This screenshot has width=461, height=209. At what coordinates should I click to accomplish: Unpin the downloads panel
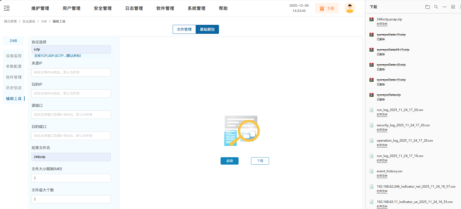pyautogui.click(x=453, y=7)
